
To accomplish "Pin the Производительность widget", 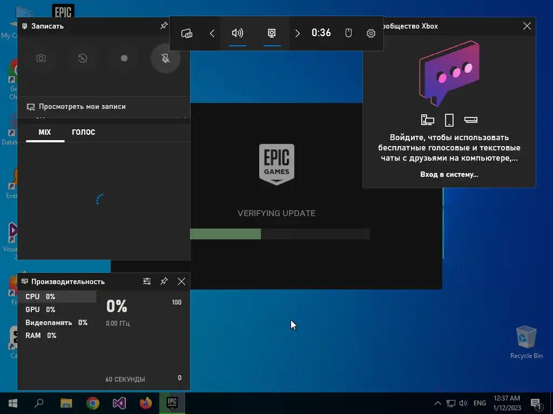I will [164, 281].
